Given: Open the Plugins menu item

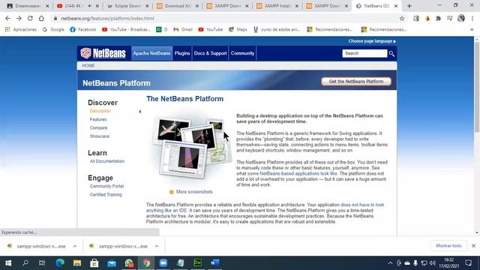Looking at the screenshot, I should coord(182,53).
